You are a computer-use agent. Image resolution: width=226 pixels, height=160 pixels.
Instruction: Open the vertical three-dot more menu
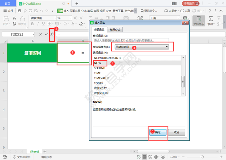[x=215, y=11]
